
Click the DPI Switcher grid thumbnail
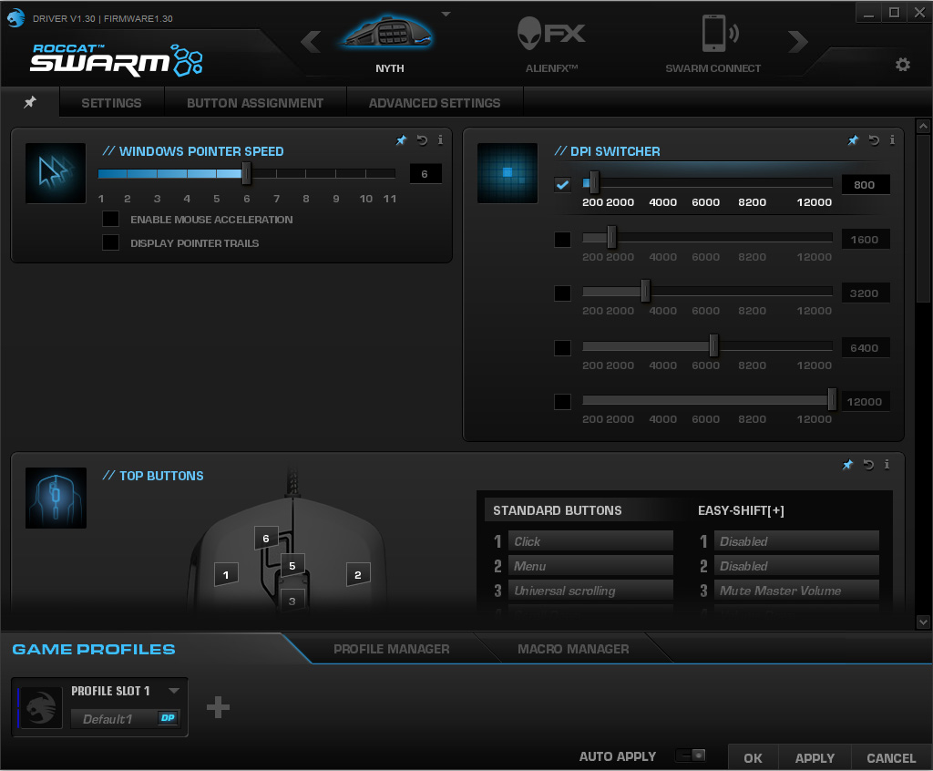pos(507,173)
